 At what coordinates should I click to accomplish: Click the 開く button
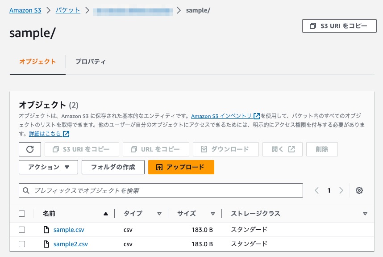coord(283,149)
